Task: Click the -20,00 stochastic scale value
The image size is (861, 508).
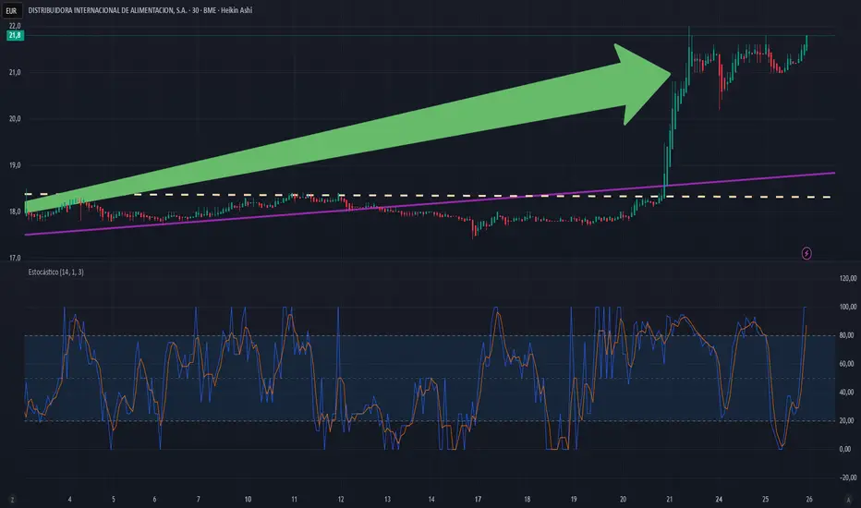Action: (848, 478)
